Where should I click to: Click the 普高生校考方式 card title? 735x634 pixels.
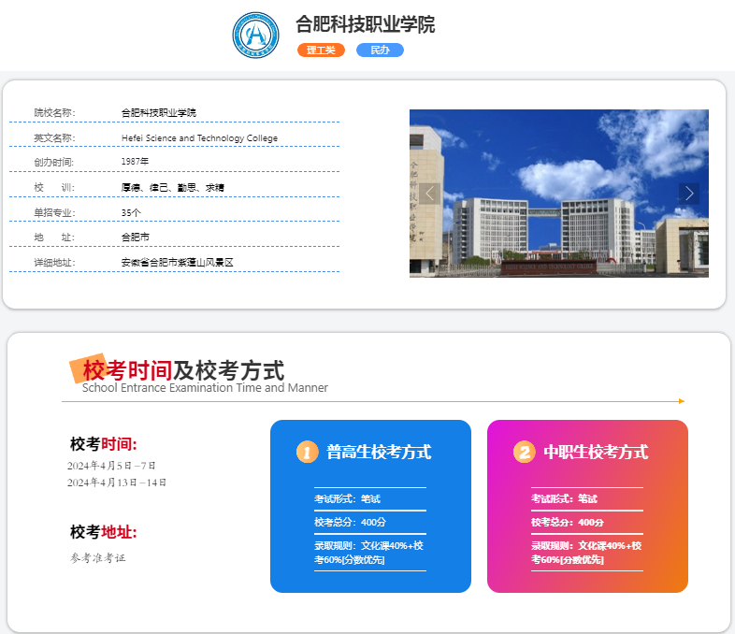pyautogui.click(x=379, y=453)
